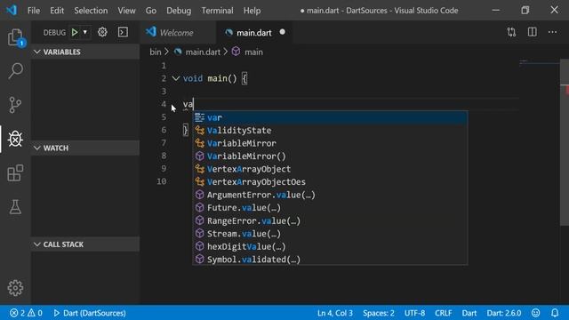Open launch.json via debug gear icon
Viewport: 569px width, 320px height.
point(102,32)
